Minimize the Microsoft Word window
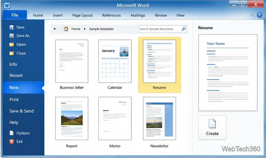Viewport: 266px width, 158px height. 234,4
